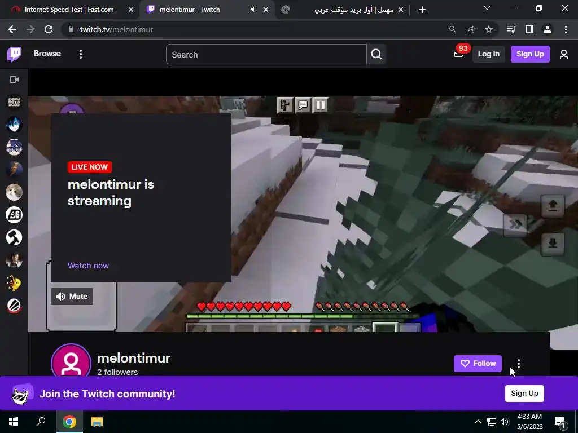This screenshot has width=578, height=433.
Task: Open the channel options dots next to Follow
Action: coord(519,364)
